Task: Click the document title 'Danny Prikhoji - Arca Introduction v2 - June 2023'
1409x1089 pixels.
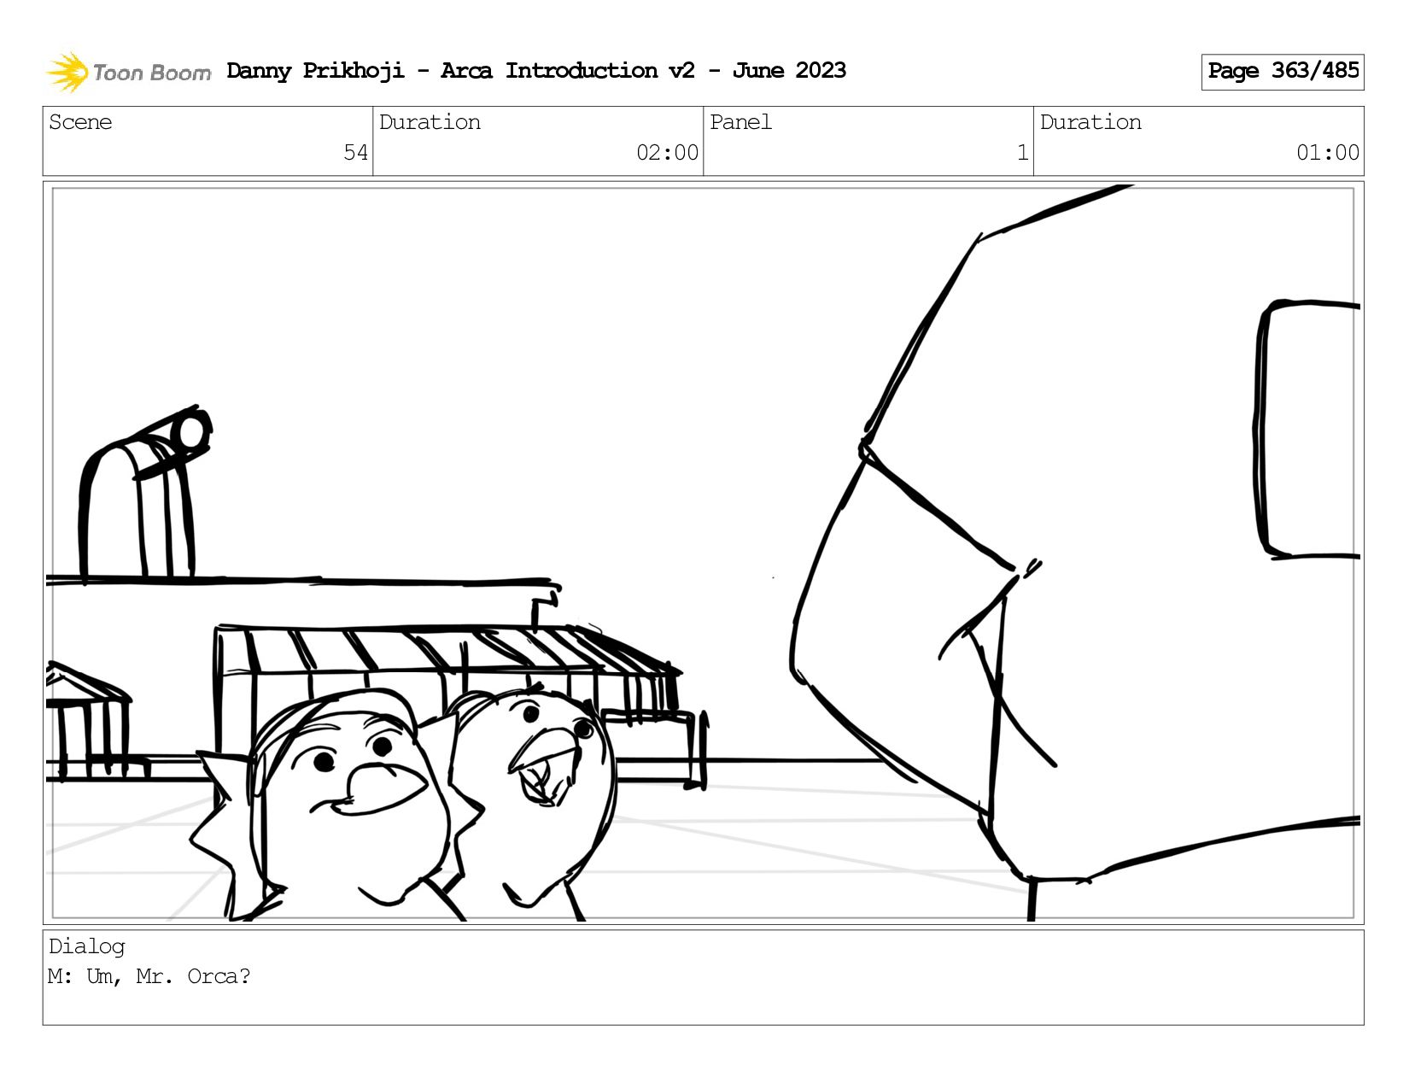Action: (x=536, y=71)
